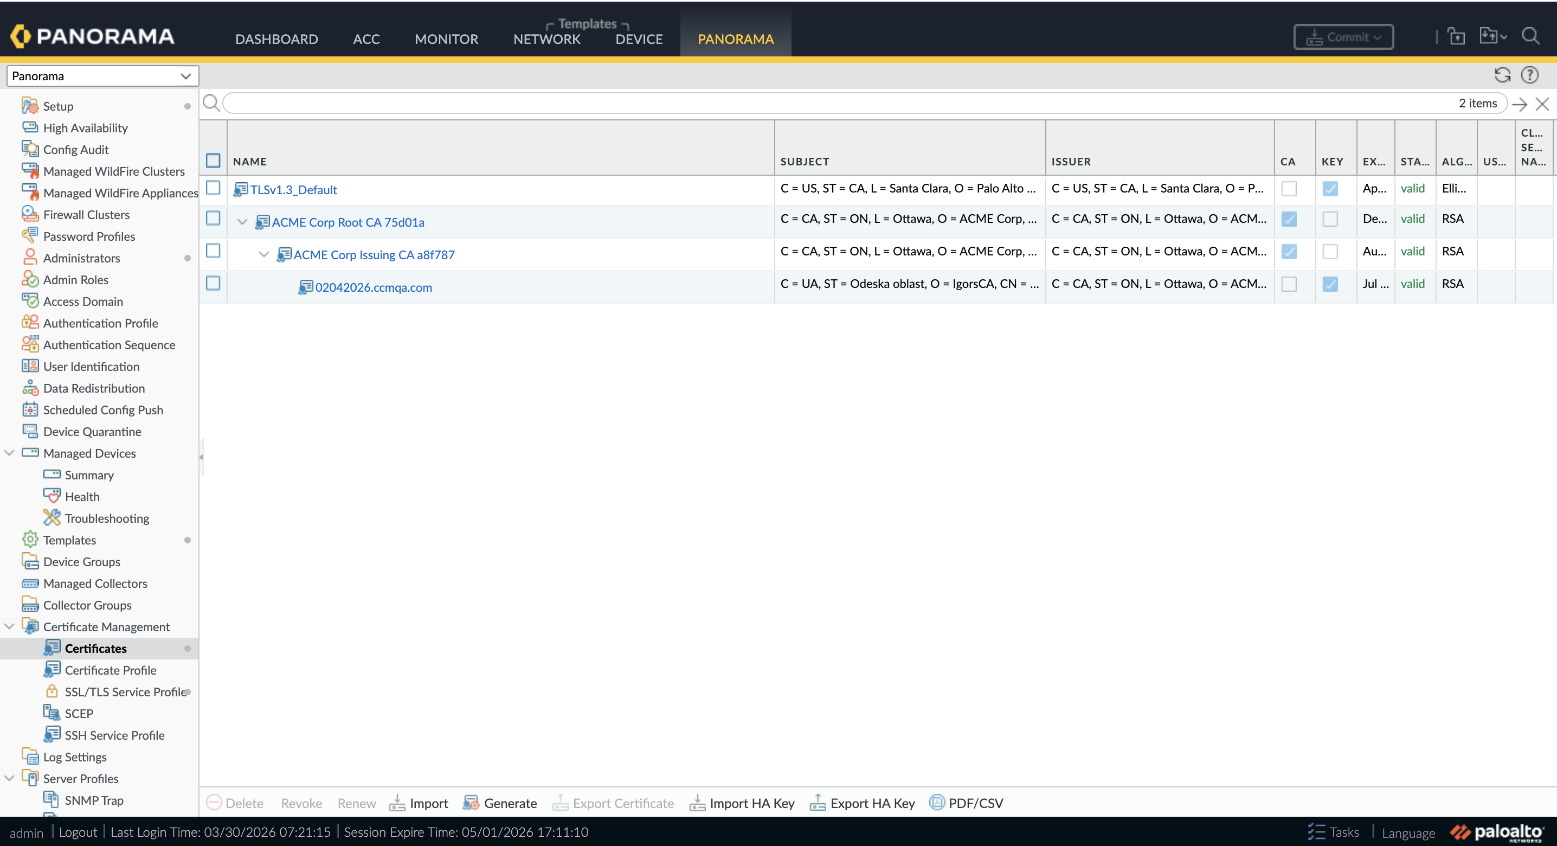
Task: Click the Admin Roles icon
Action: (30, 279)
